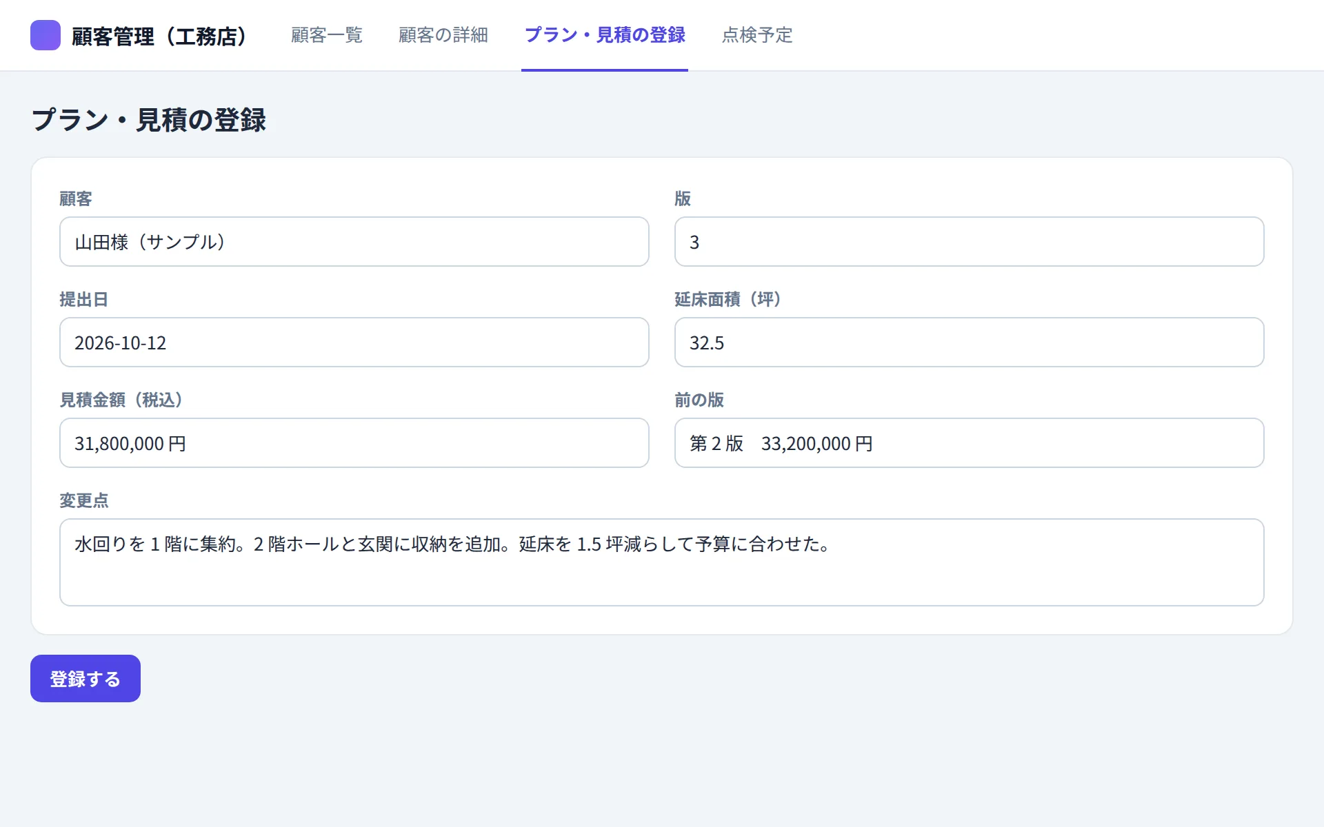Viewport: 1324px width, 827px height.
Task: Click the purple app logo icon
Action: coord(46,35)
